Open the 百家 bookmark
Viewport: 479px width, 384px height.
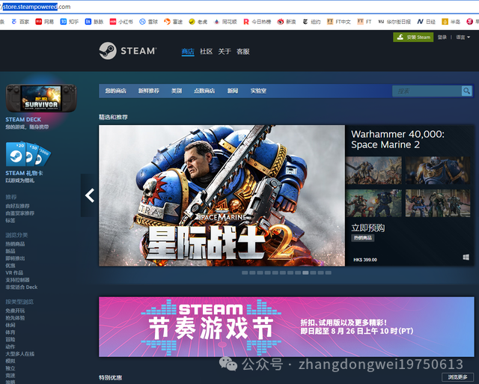[20, 22]
